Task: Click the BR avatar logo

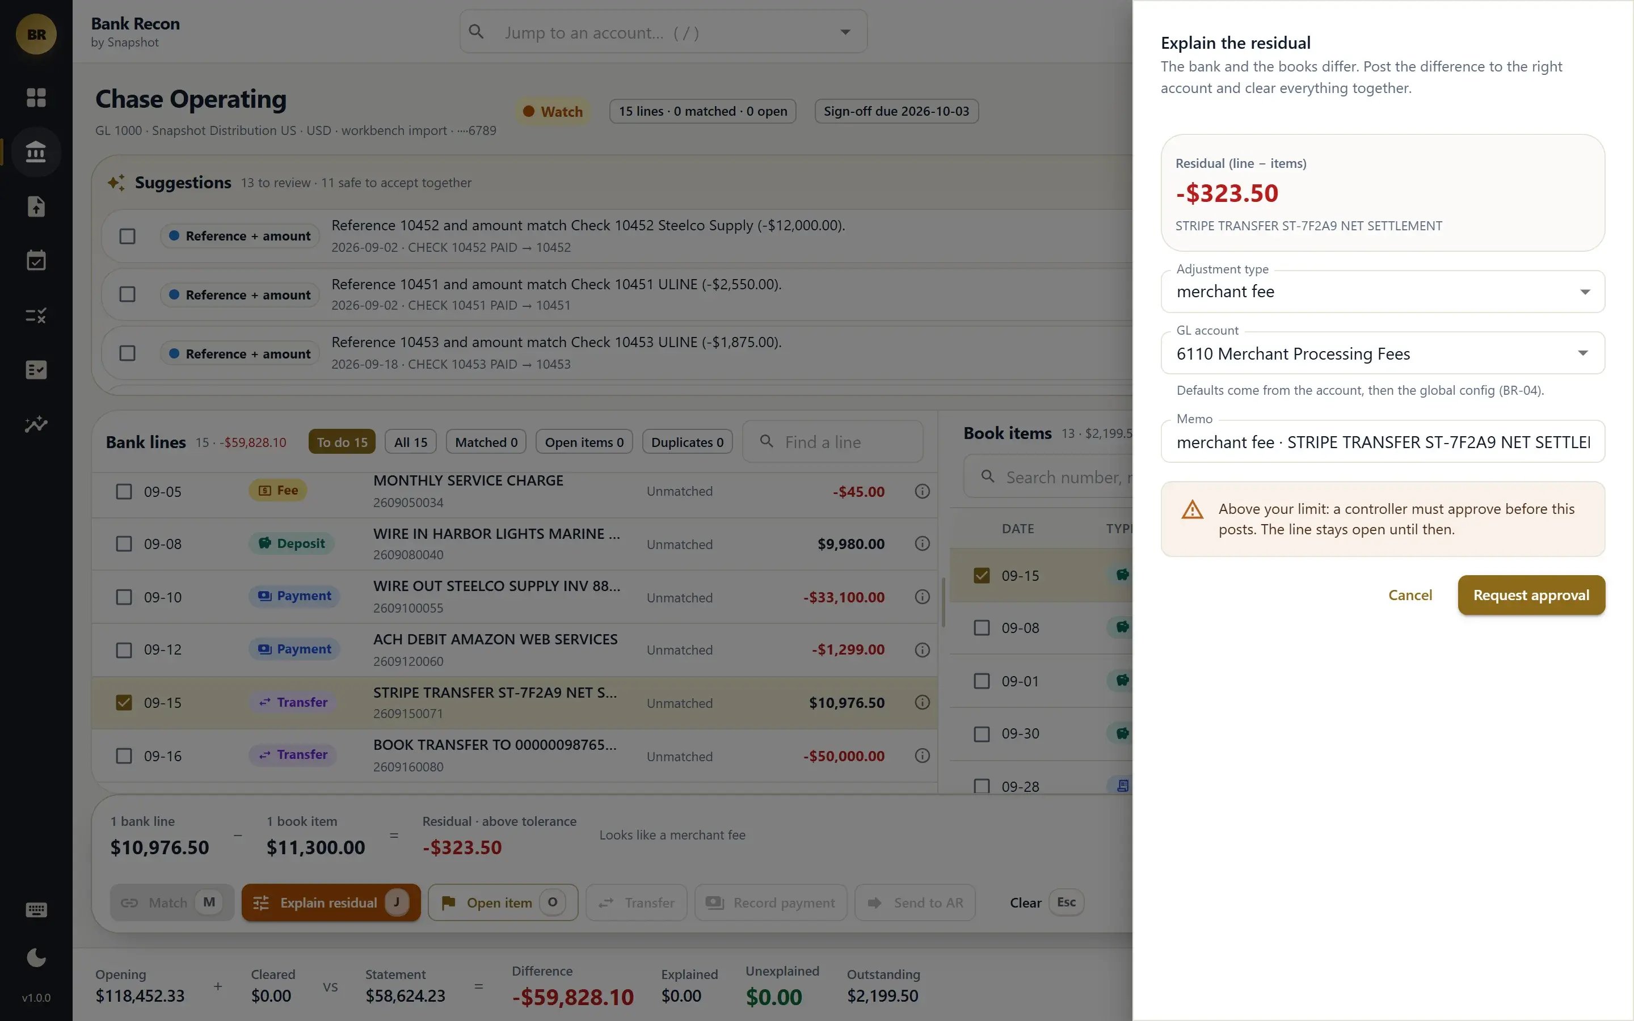Action: (36, 35)
